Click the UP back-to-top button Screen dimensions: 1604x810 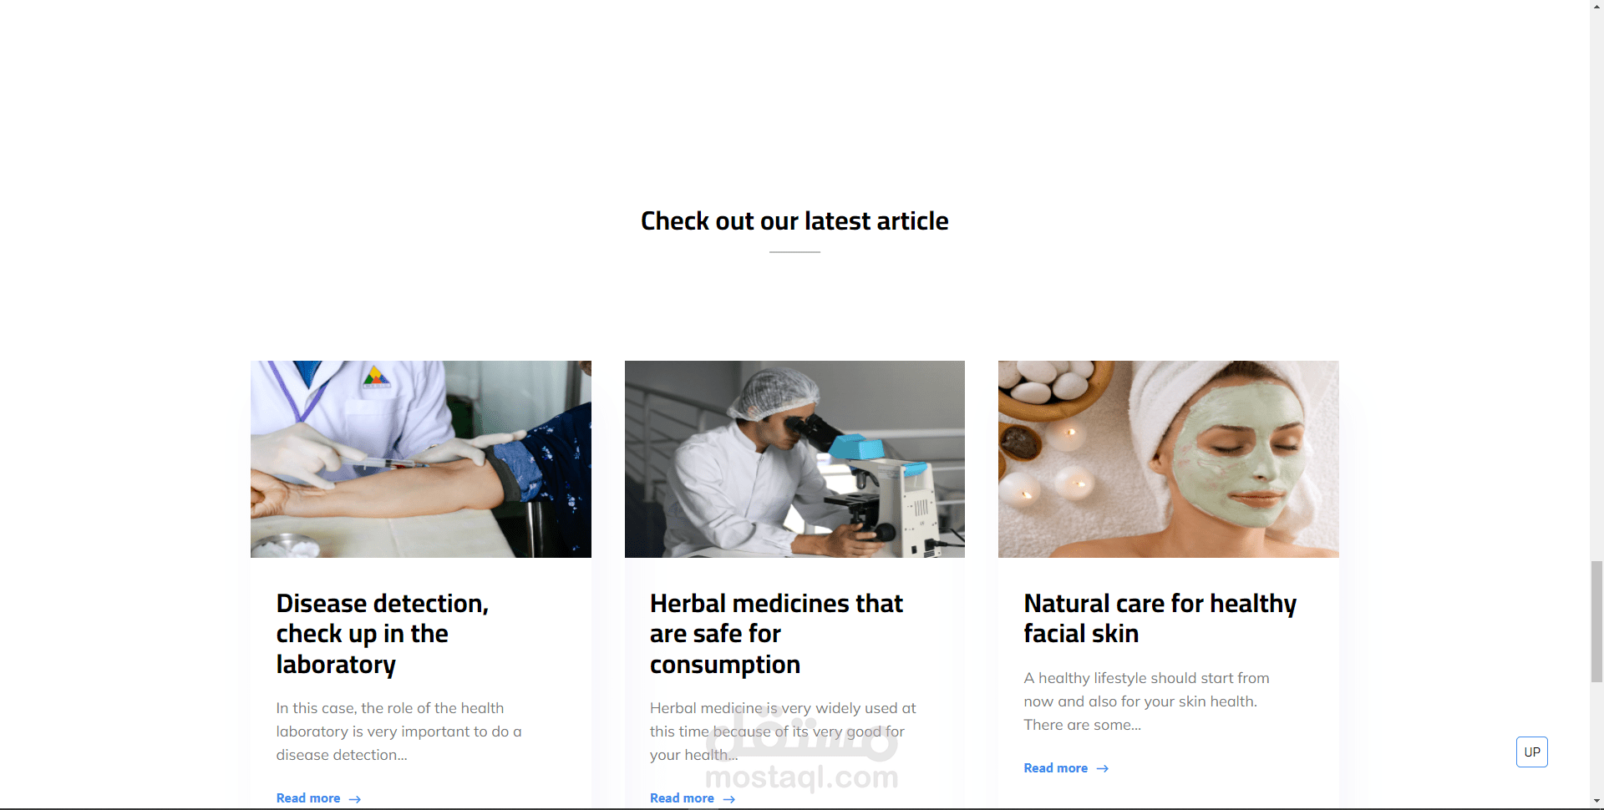point(1531,752)
